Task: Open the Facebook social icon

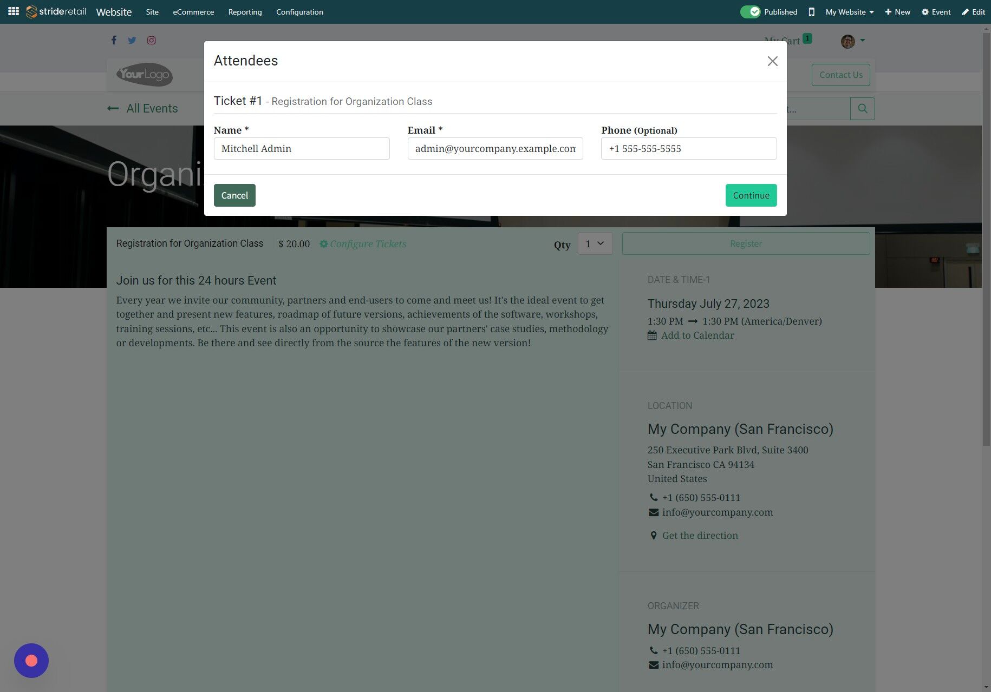Action: coord(114,40)
